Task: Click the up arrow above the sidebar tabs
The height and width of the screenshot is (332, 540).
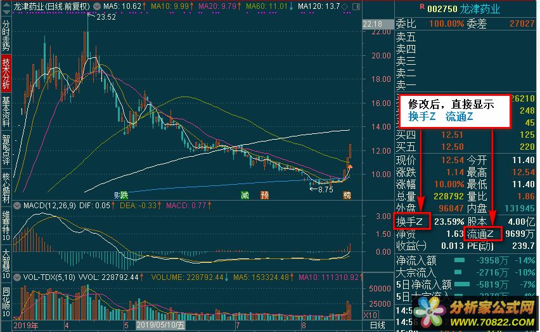Action: tap(6, 4)
